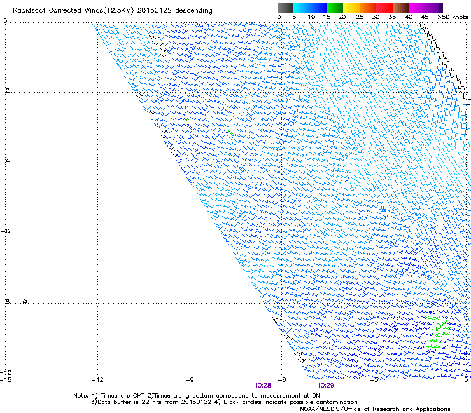
Task: Click the gray 0-5 knots color swatch
Action: tap(285, 8)
